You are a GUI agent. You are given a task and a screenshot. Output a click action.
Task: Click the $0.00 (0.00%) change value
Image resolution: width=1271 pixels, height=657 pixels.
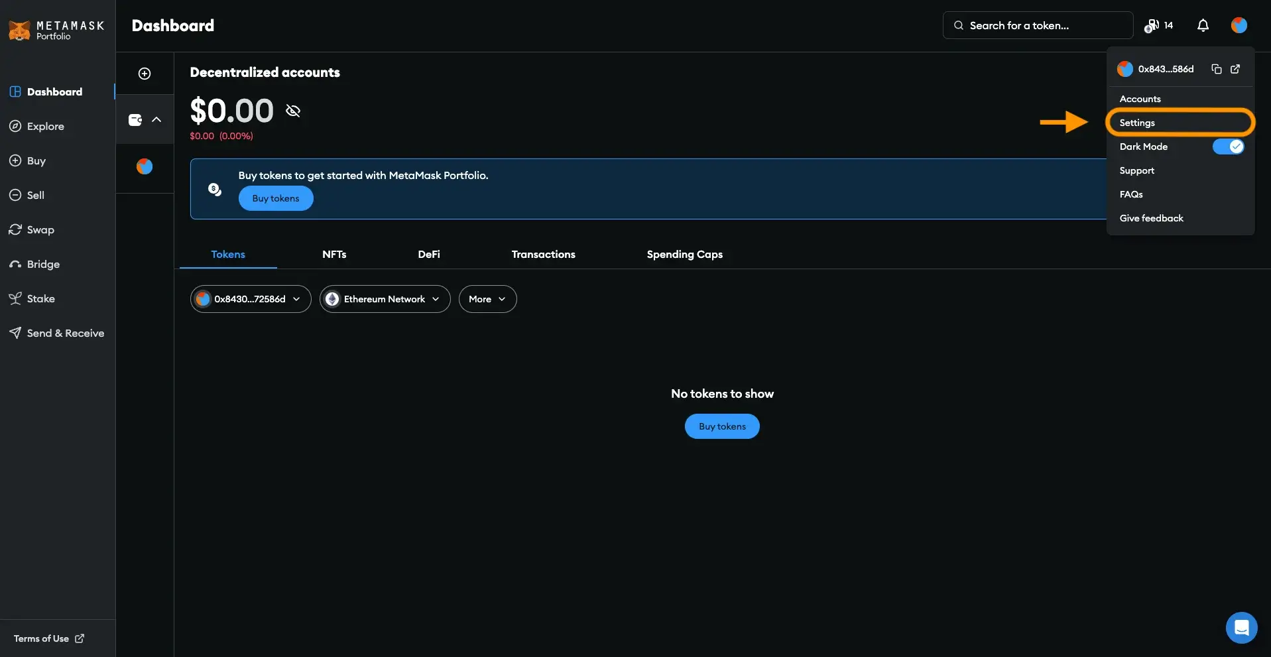tap(221, 136)
